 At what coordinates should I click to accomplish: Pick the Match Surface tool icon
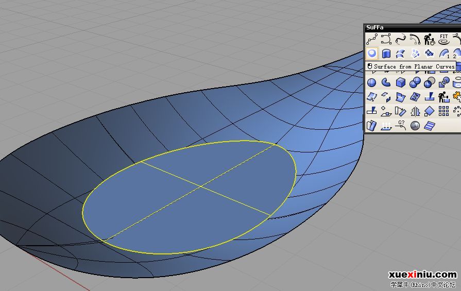click(x=415, y=97)
